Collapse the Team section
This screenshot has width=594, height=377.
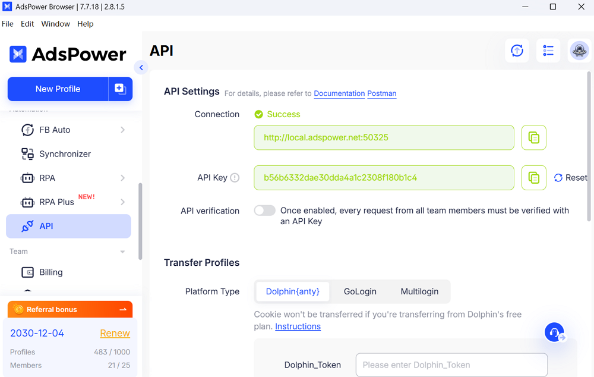pos(123,251)
